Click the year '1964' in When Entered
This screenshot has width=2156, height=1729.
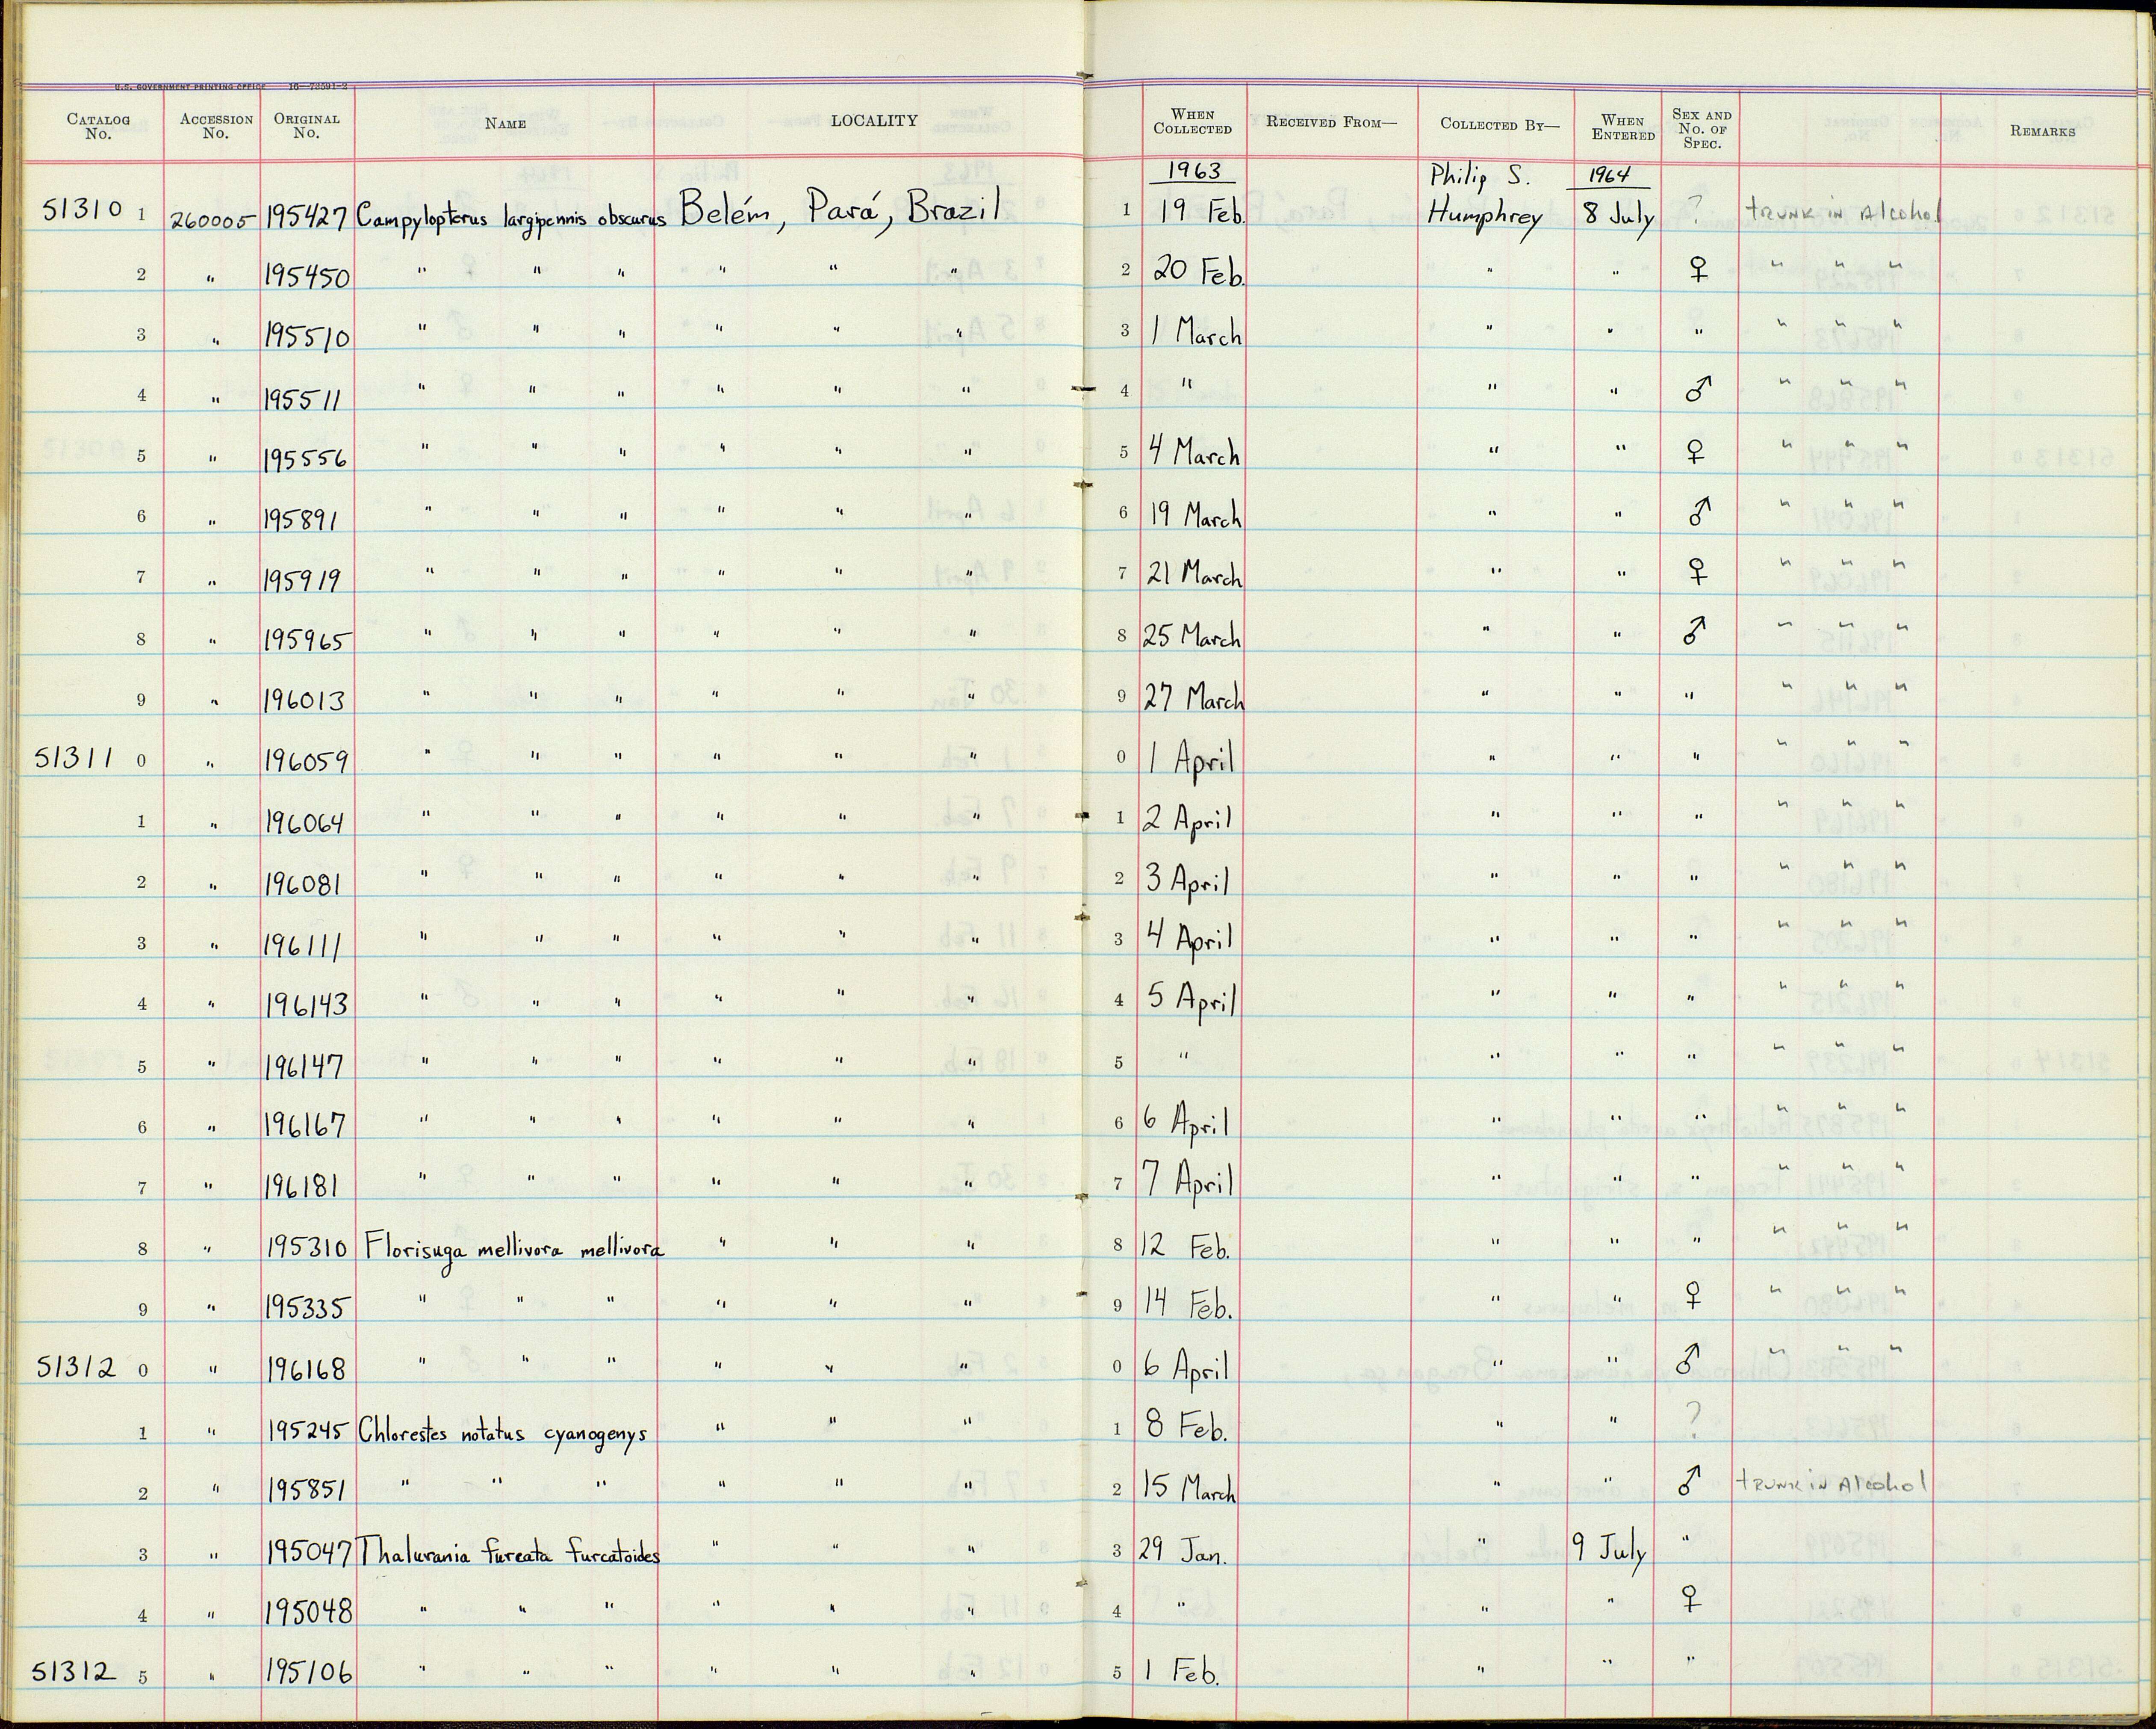(1609, 175)
